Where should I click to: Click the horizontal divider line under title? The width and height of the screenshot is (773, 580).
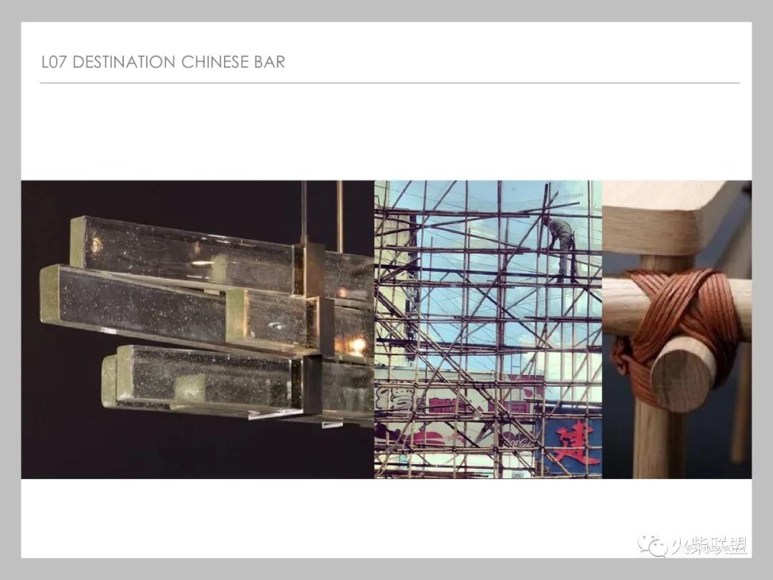click(x=389, y=83)
